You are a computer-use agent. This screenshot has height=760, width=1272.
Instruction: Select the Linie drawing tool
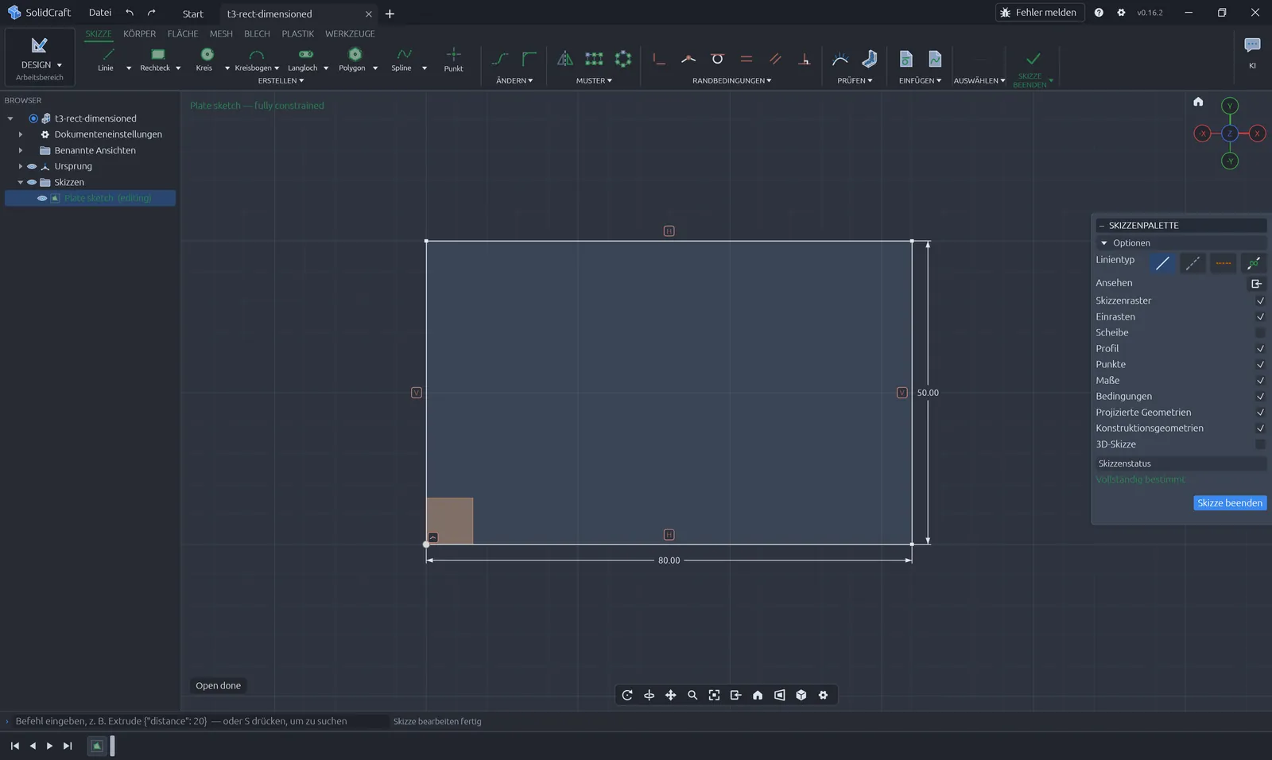106,59
